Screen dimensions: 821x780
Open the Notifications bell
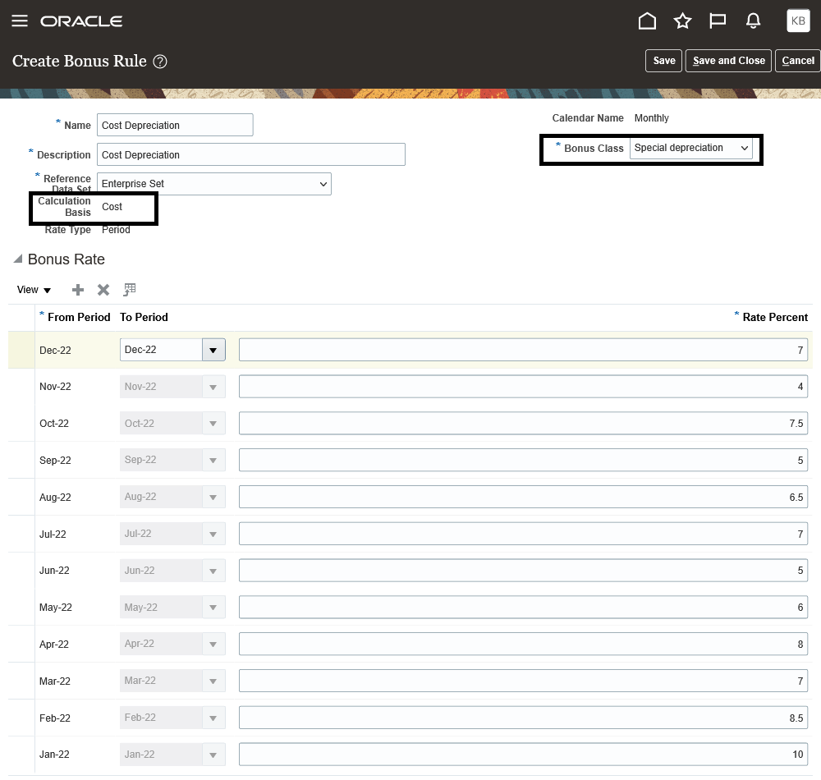coord(753,21)
